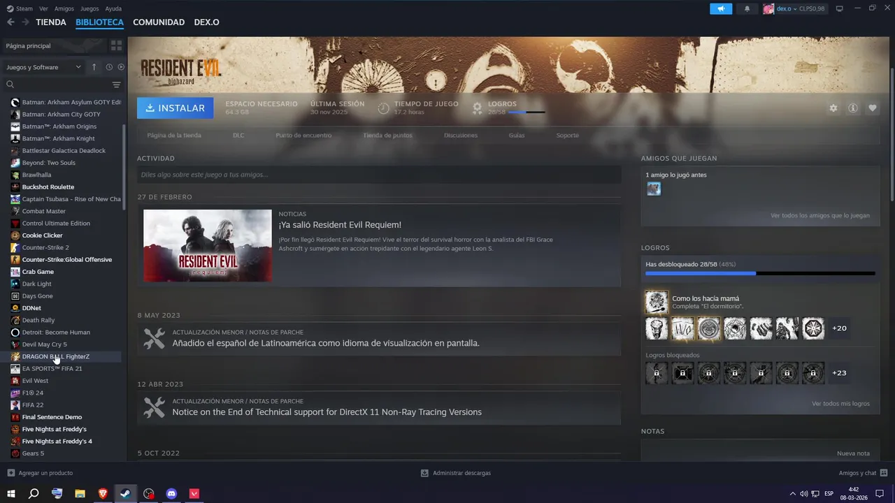Launch Brave browser from taskbar
This screenshot has width=895, height=503.
[x=103, y=493]
